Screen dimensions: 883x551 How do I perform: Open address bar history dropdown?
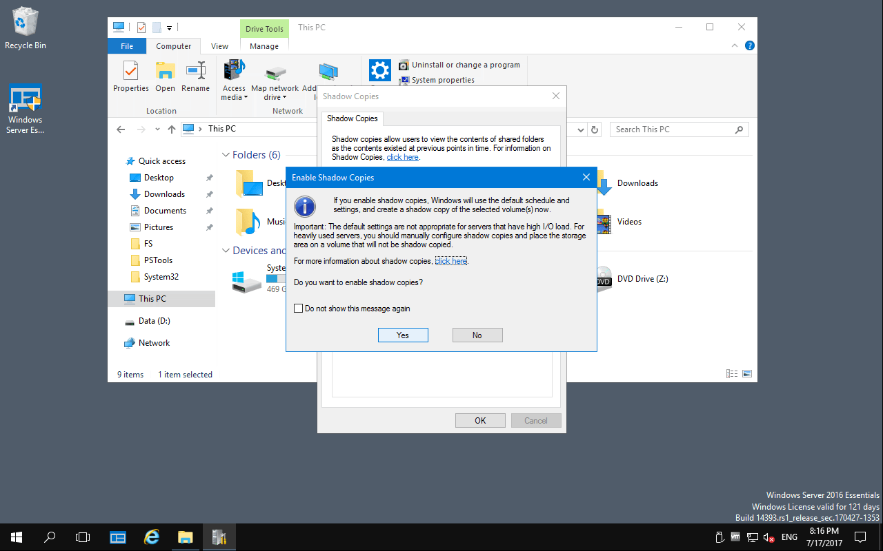pyautogui.click(x=580, y=129)
